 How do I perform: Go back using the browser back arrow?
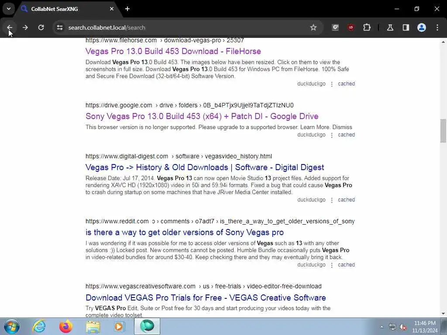tap(10, 27)
